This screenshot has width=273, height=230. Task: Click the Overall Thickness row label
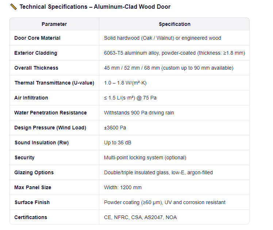[36, 68]
